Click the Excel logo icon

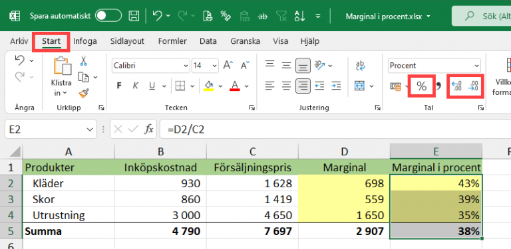click(x=15, y=15)
